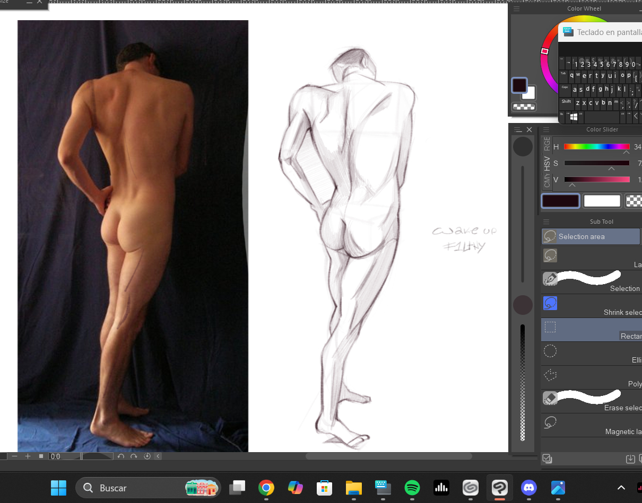Open the Color Slider panel menu

pos(546,129)
